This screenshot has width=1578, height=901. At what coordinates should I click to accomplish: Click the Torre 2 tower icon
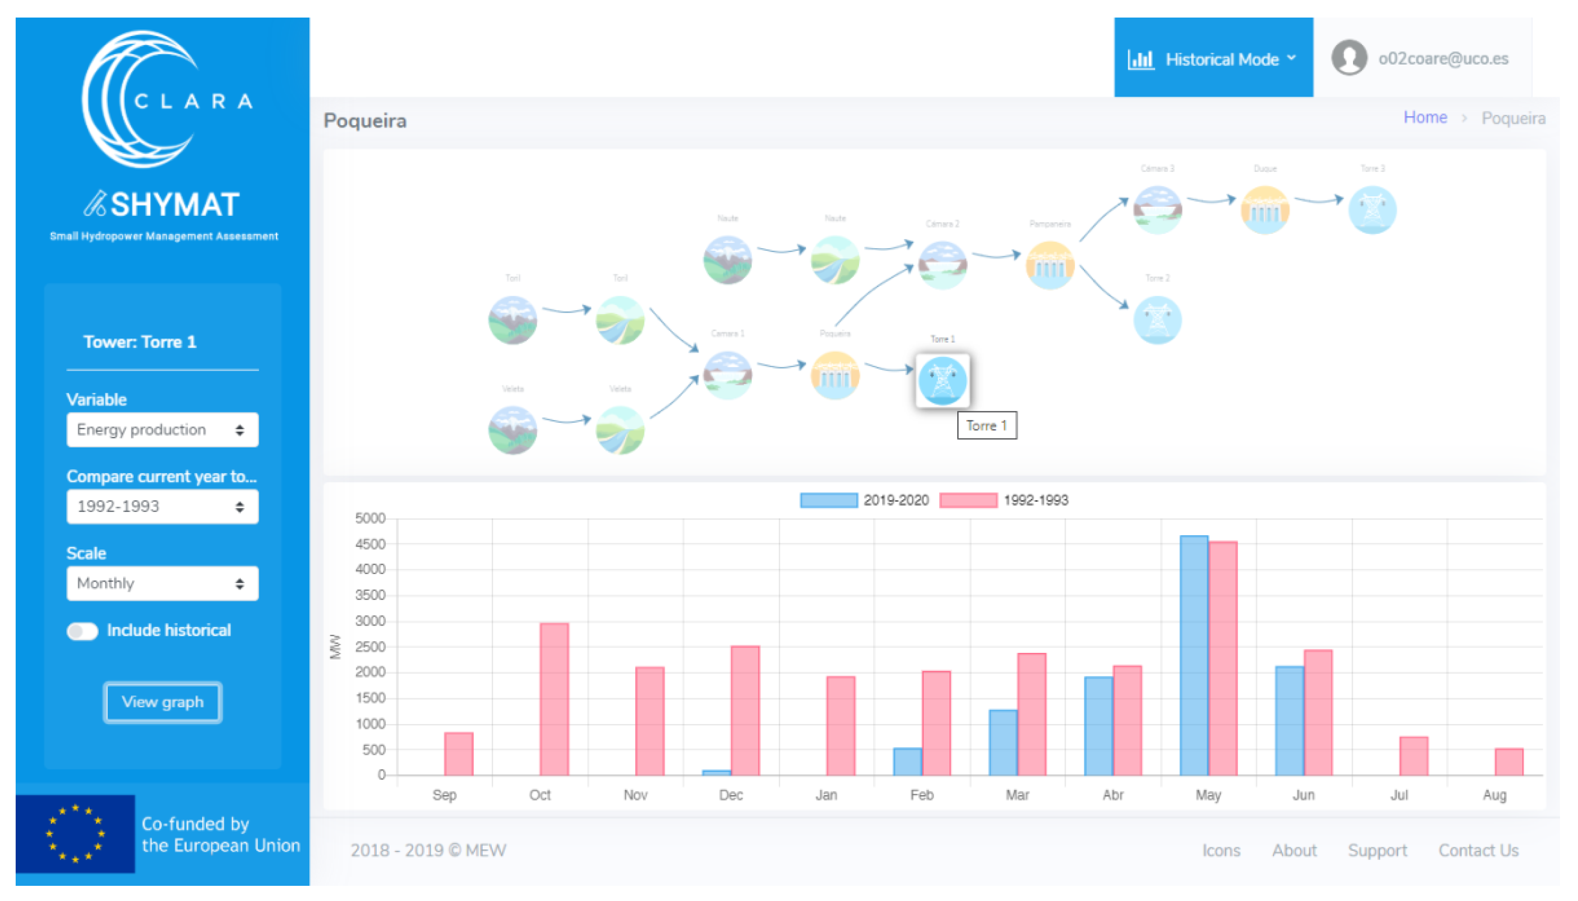click(1156, 320)
